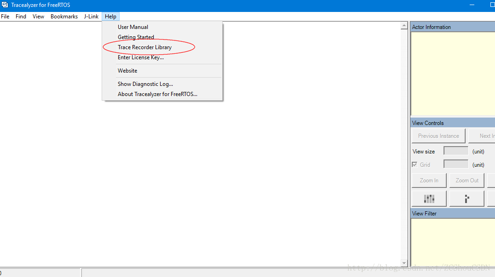Image resolution: width=495 pixels, height=277 pixels.
Task: Click the Grid size input field
Action: (456, 164)
